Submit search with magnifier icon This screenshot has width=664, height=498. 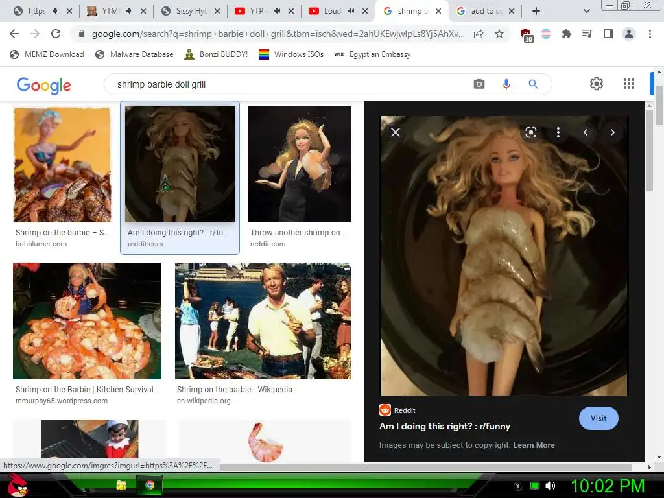pos(533,84)
